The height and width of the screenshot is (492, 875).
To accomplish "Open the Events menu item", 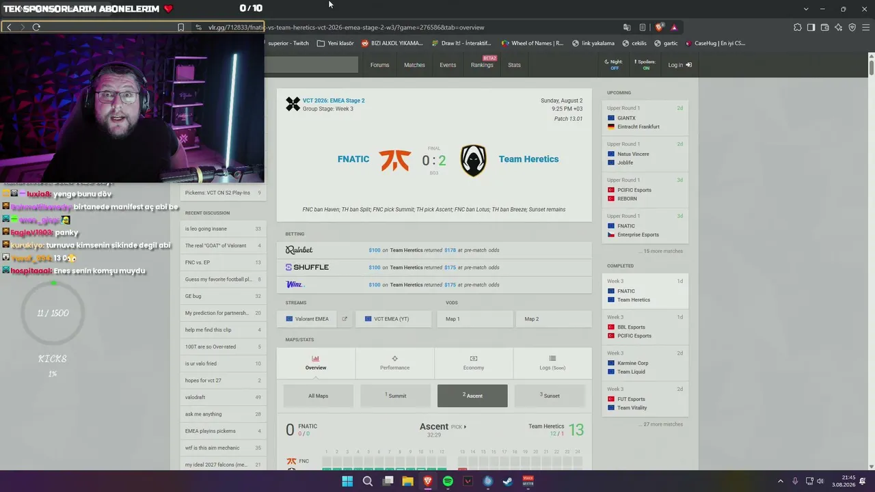I will click(x=448, y=65).
